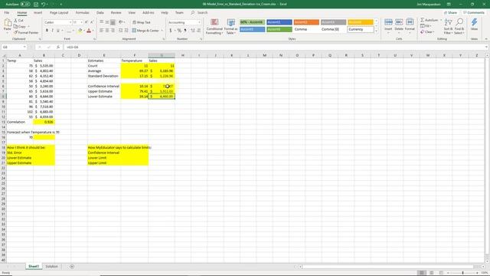Image resolution: width=490 pixels, height=276 pixels.
Task: Open the font size dropdown
Action: click(82, 22)
